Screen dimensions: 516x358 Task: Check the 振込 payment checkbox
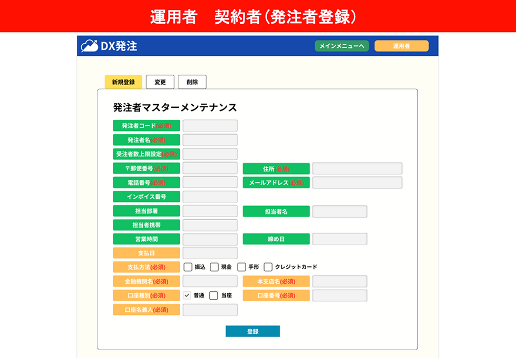(188, 267)
